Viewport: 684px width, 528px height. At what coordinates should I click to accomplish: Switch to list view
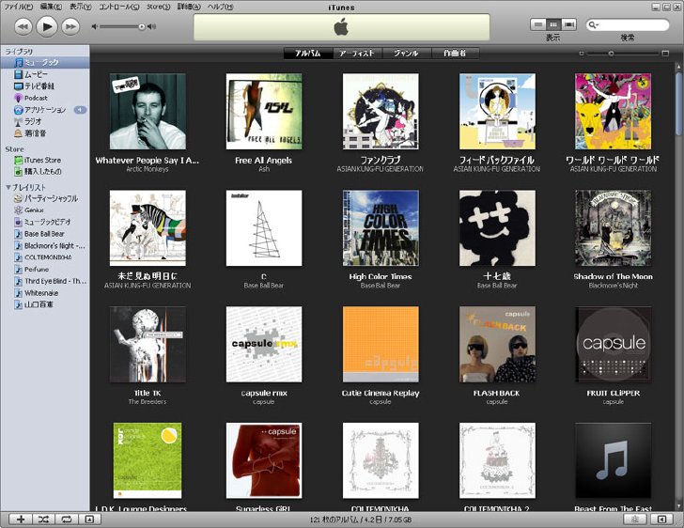tap(538, 24)
